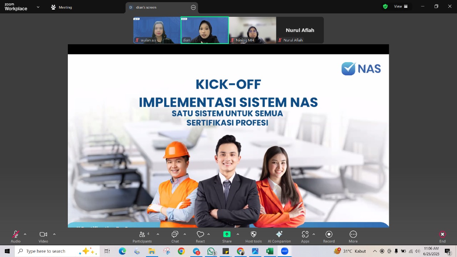Click the NAS logo on shared slide
457x257 pixels.
[x=361, y=69]
